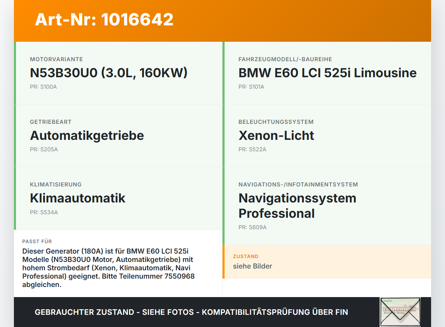Click the orange Zustand siehe Bilder panel
445x327 pixels.
(x=327, y=262)
